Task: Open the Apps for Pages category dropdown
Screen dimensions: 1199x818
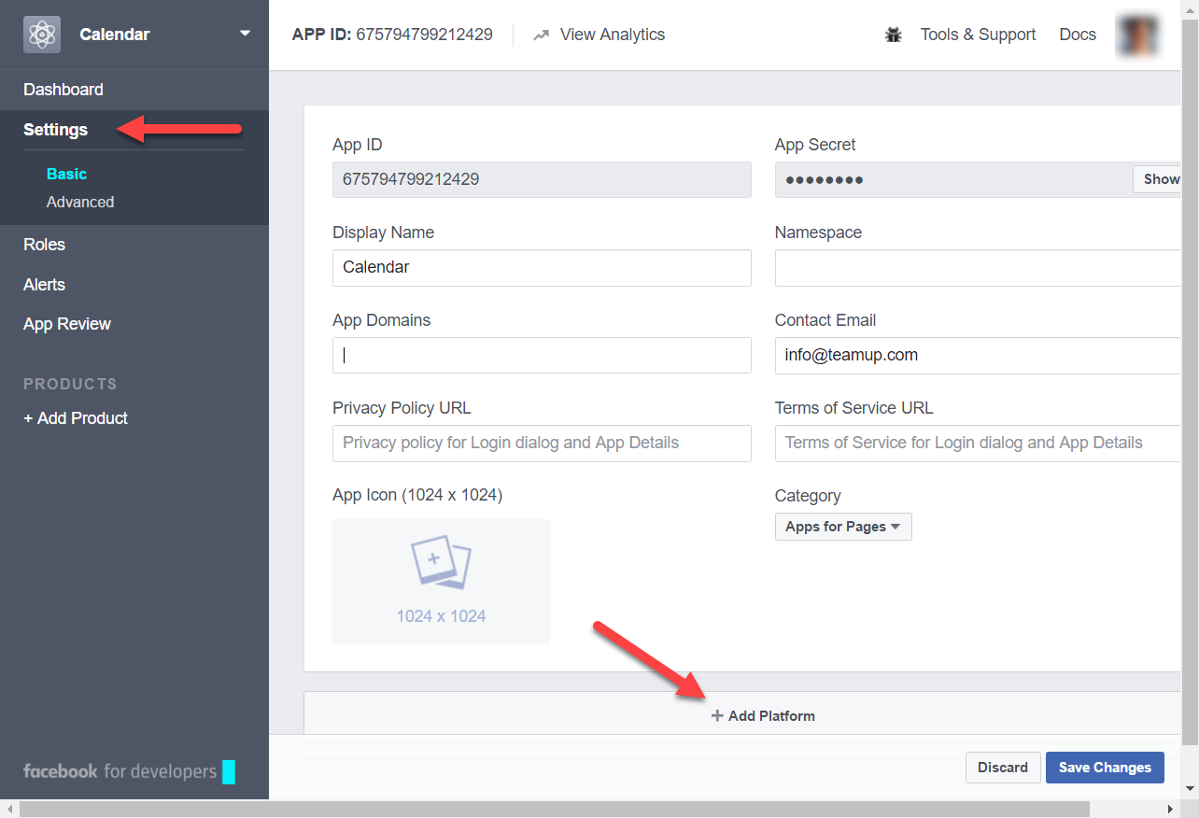Action: (x=843, y=527)
